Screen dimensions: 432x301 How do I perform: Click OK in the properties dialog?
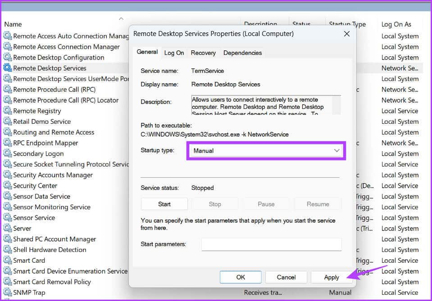point(241,277)
